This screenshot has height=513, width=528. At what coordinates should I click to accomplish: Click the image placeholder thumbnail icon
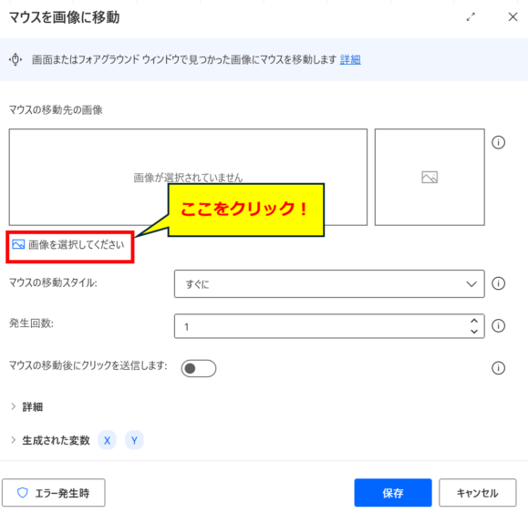pos(430,177)
